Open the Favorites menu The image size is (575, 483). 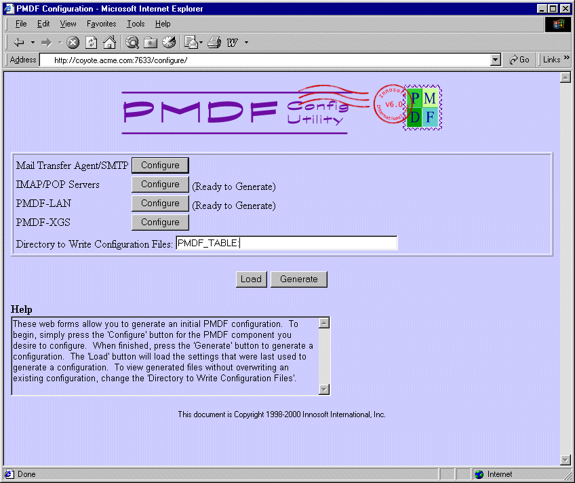click(101, 24)
